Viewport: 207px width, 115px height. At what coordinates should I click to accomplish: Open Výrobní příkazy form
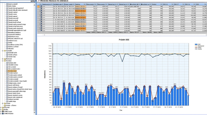point(13,55)
